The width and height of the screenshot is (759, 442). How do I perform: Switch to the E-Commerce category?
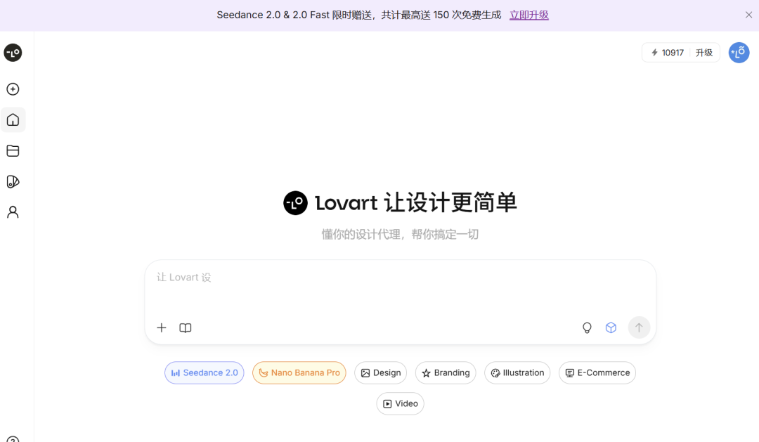(x=597, y=372)
